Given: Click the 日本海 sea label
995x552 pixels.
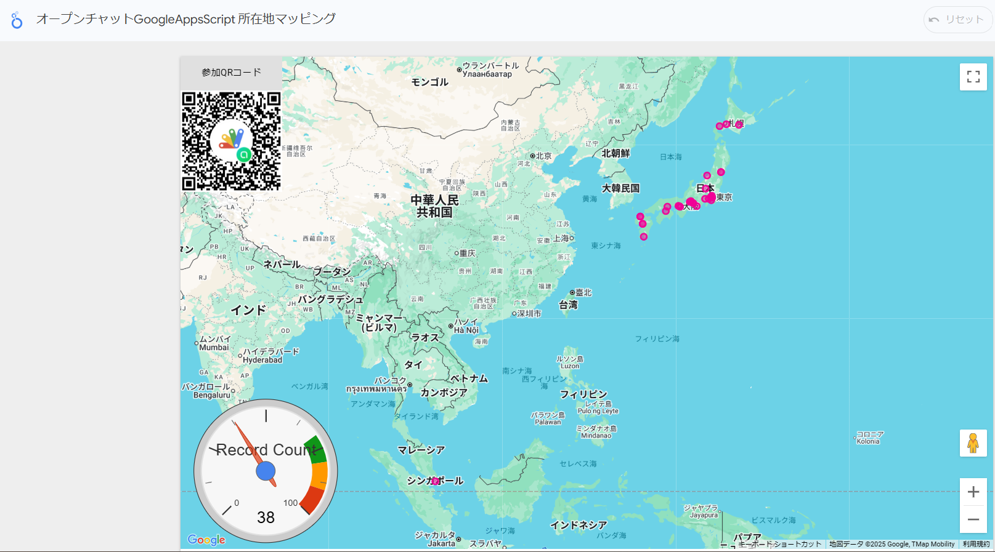Looking at the screenshot, I should (x=671, y=157).
